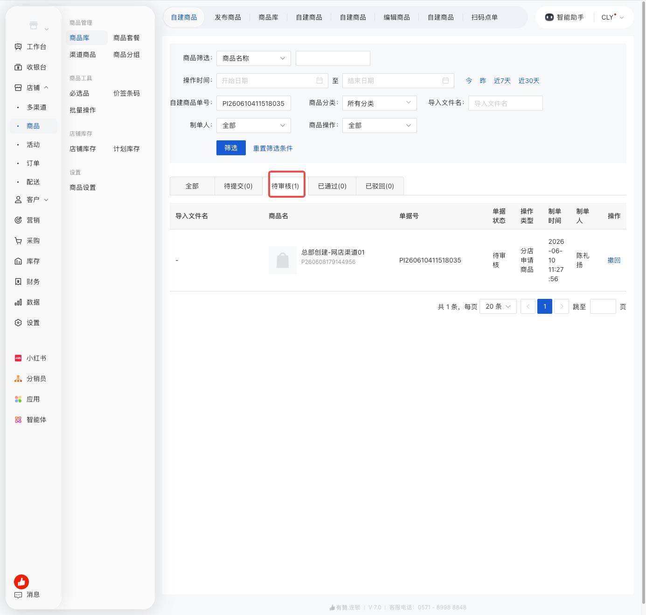
Task: Click the product placeholder thumbnail image
Action: point(283,260)
